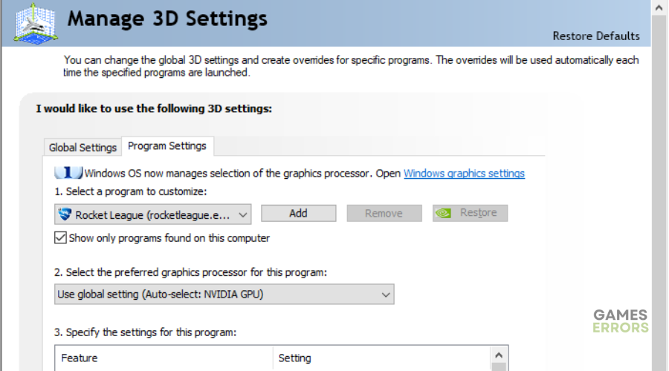Toggle Show only programs found on this computer
669x371 pixels.
[60, 237]
